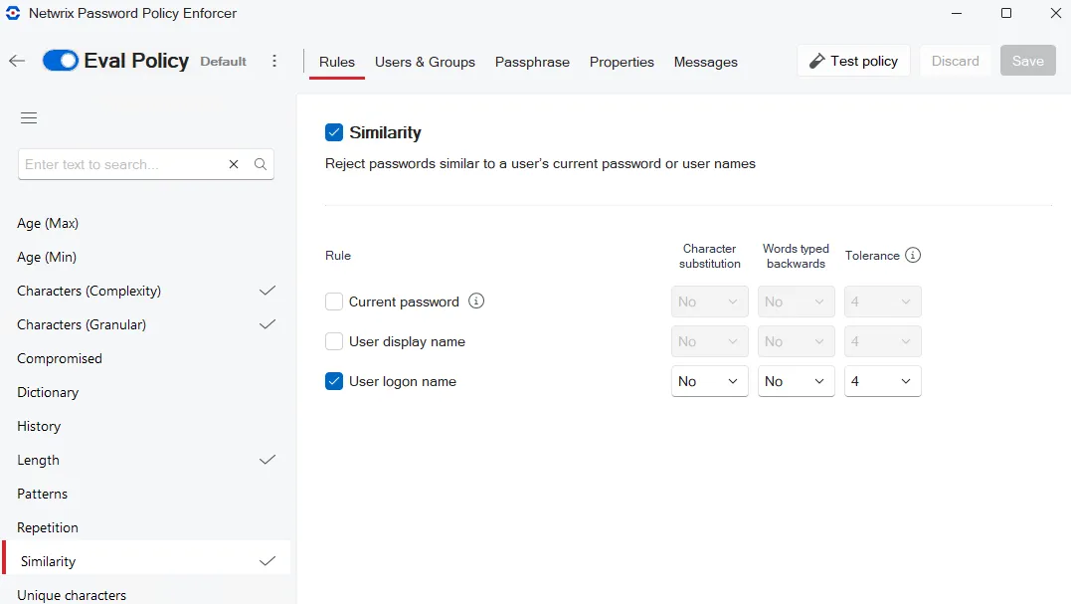This screenshot has width=1071, height=604.
Task: Click the Eval Policy title text
Action: click(136, 61)
